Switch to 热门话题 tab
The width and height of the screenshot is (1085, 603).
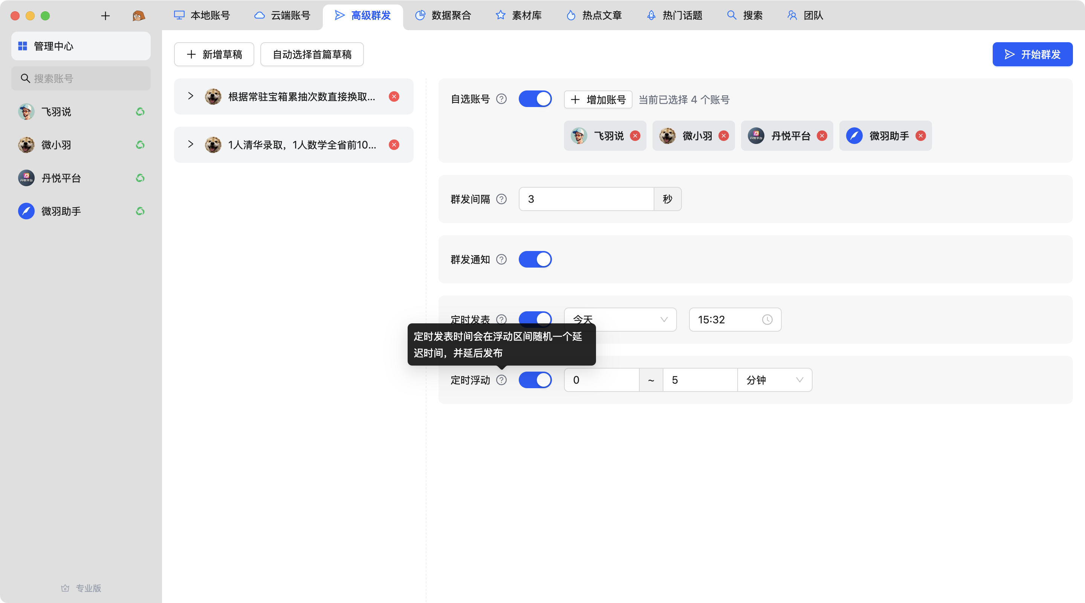[x=674, y=15]
